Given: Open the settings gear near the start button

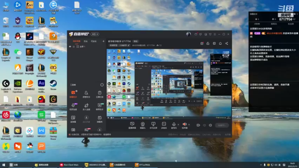Looking at the screenshot, I should (210, 125).
